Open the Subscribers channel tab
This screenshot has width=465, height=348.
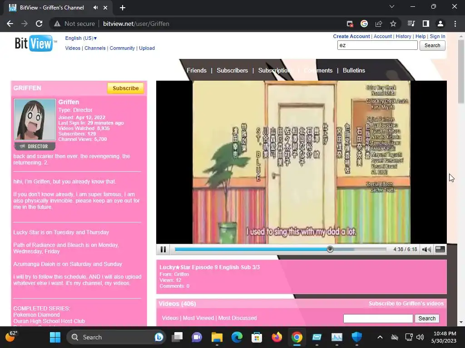(x=232, y=70)
